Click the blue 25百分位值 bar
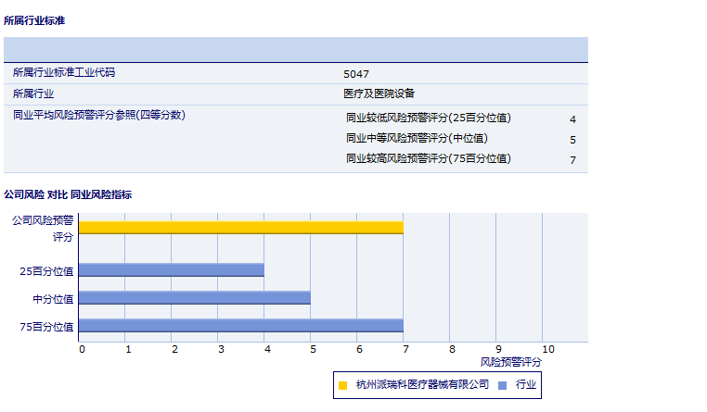Image resolution: width=707 pixels, height=412 pixels. tap(172, 270)
